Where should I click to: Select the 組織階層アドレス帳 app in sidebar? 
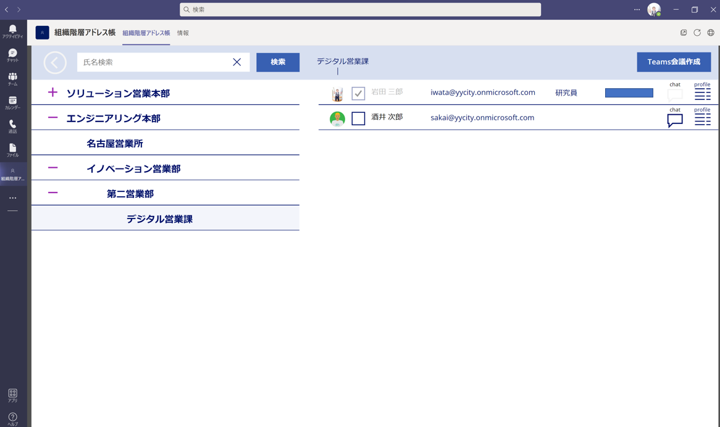point(12,174)
